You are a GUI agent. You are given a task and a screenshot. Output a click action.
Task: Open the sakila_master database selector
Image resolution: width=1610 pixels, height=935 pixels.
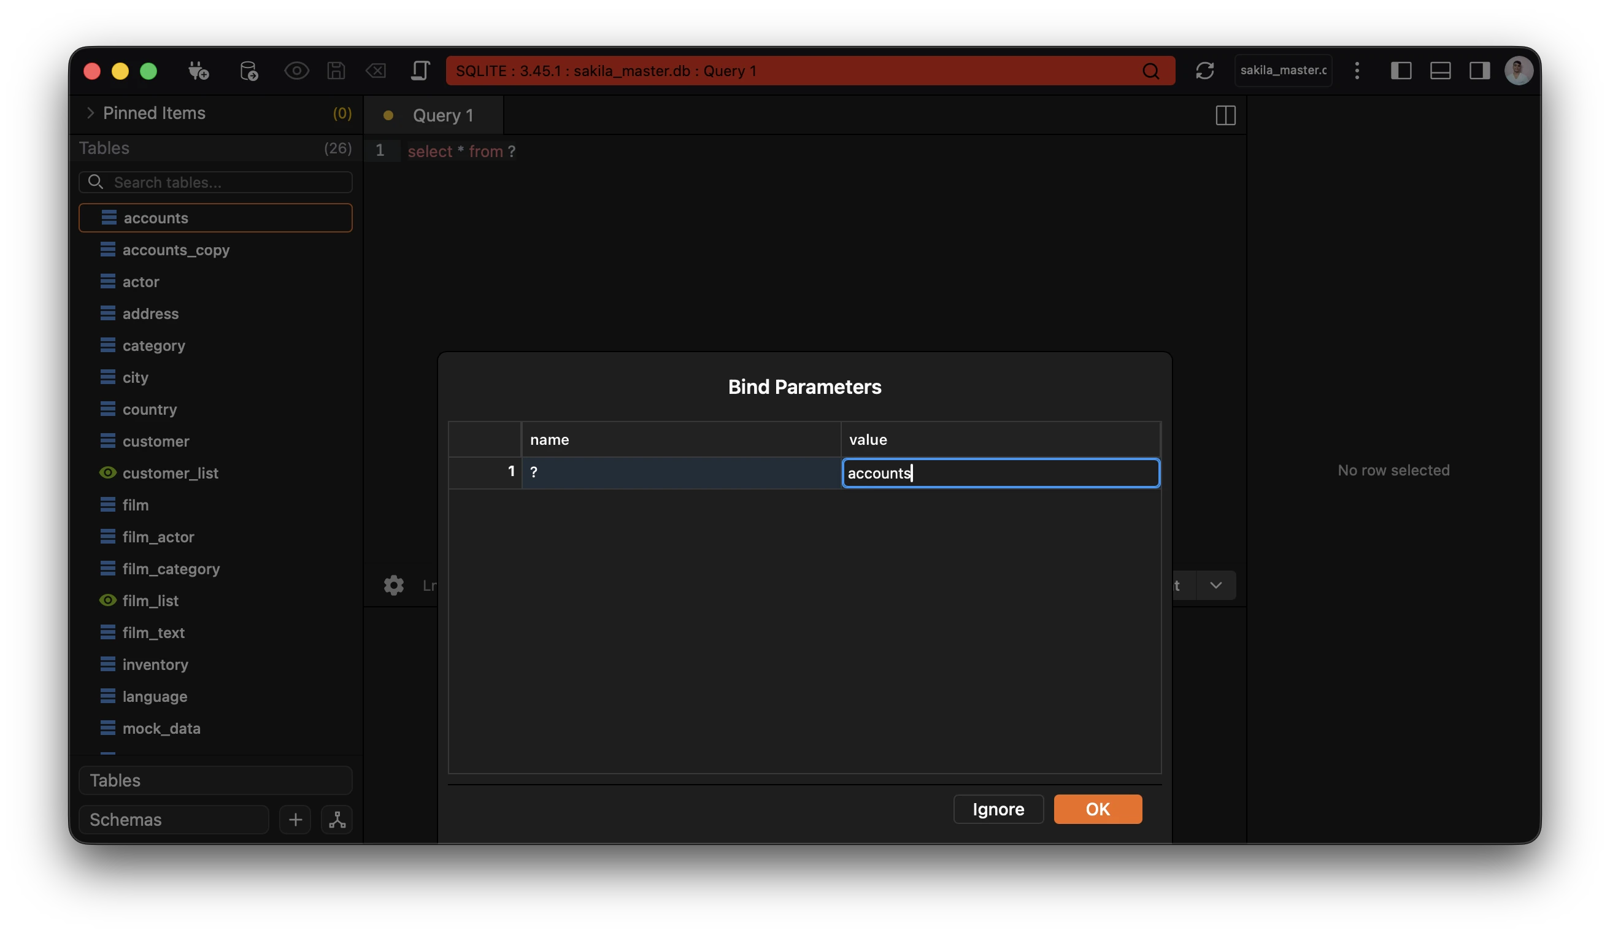[x=1283, y=71]
